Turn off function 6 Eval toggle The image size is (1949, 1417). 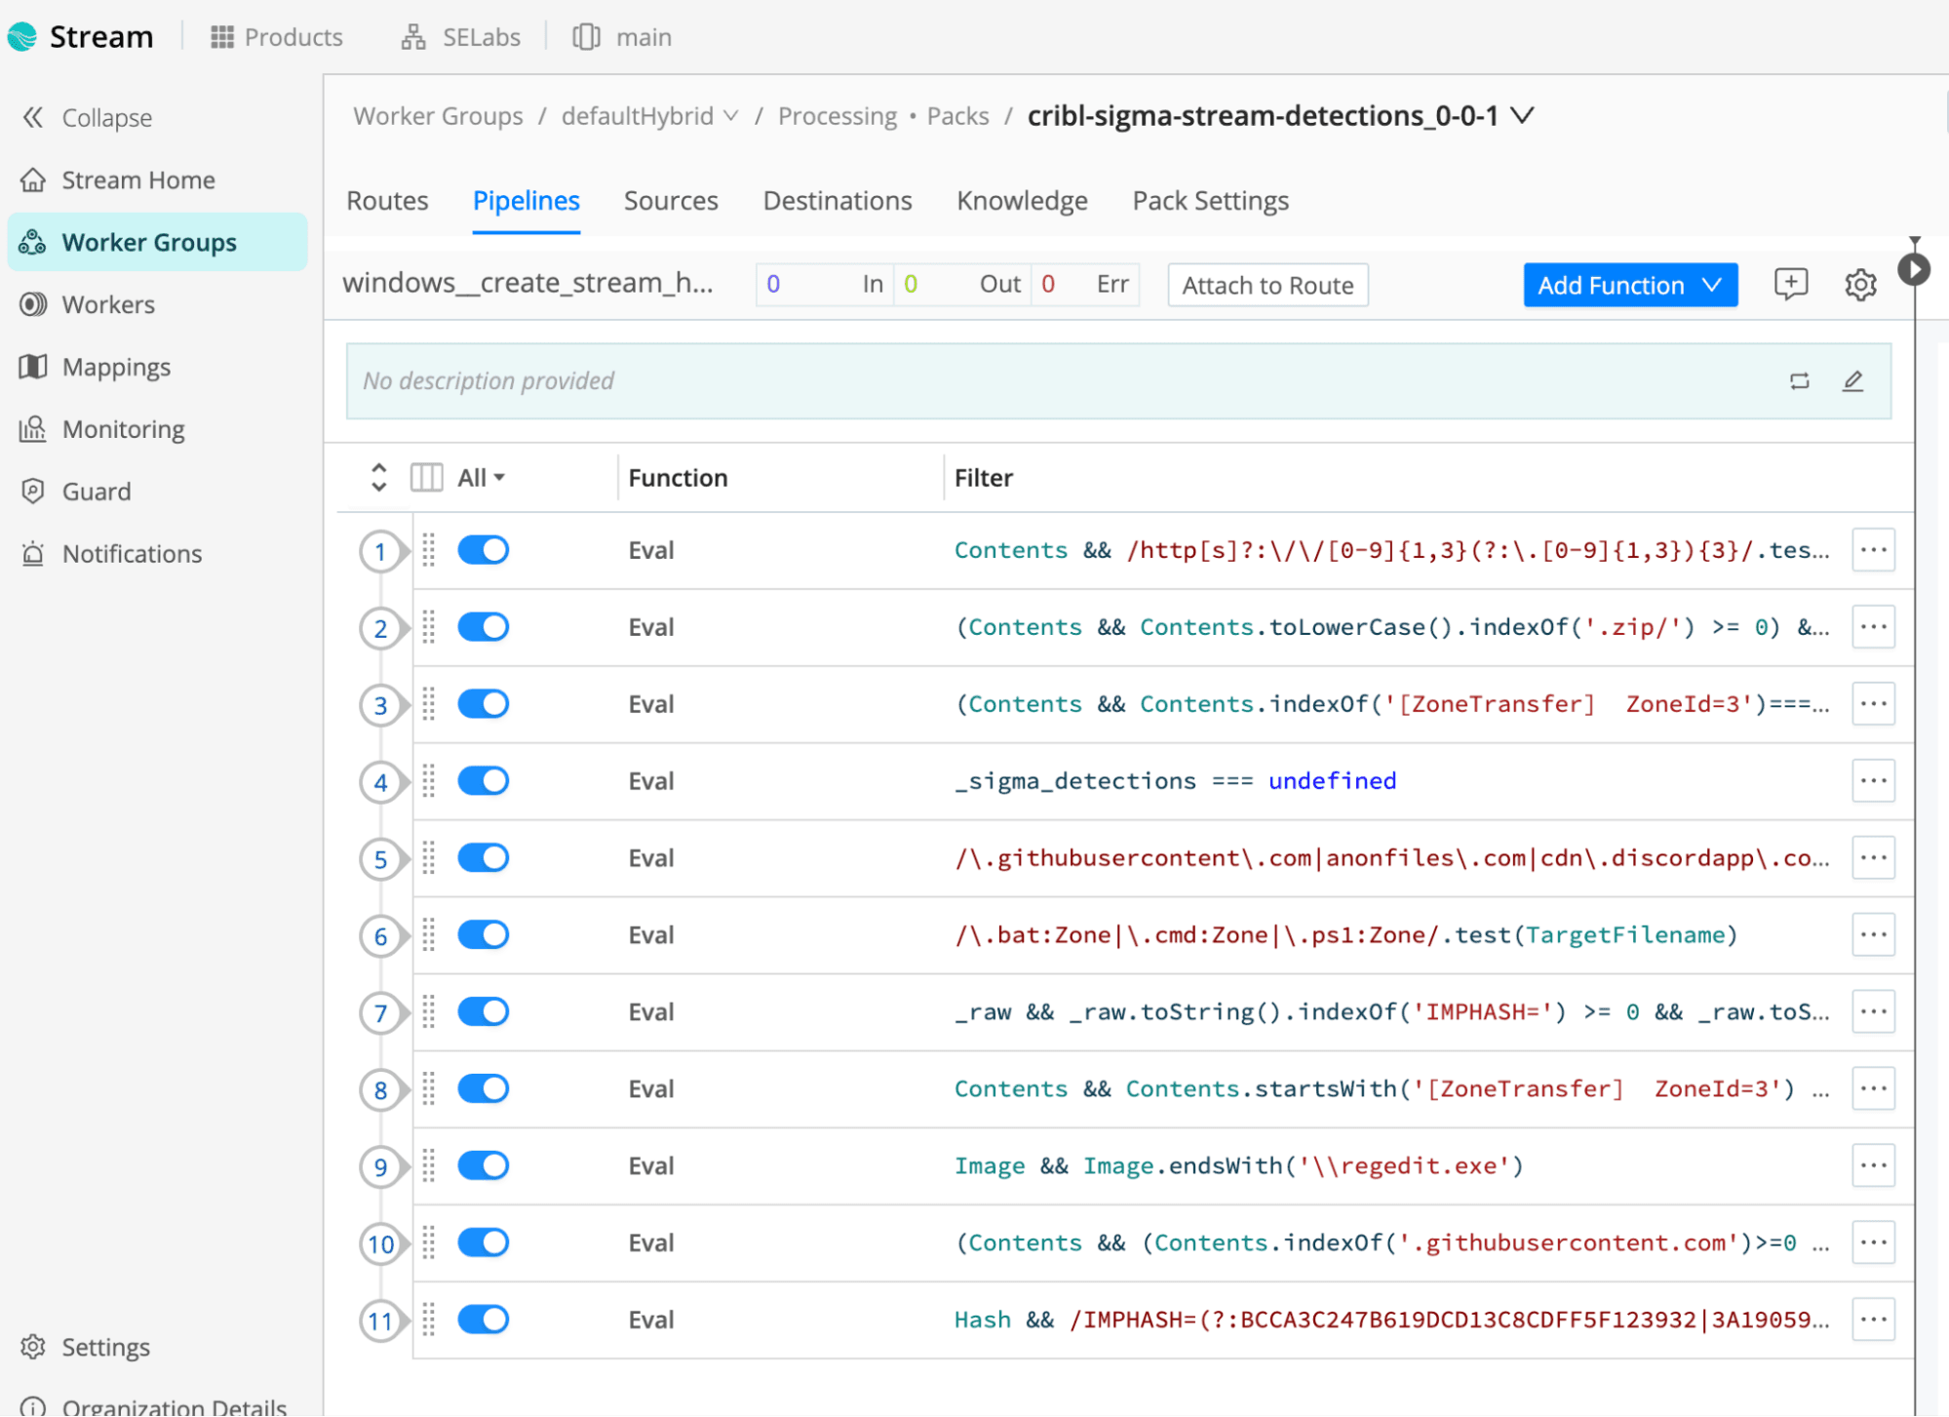(484, 935)
